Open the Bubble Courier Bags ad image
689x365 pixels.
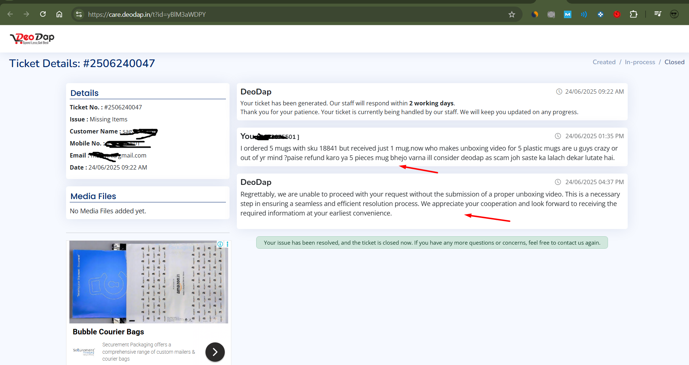[149, 282]
